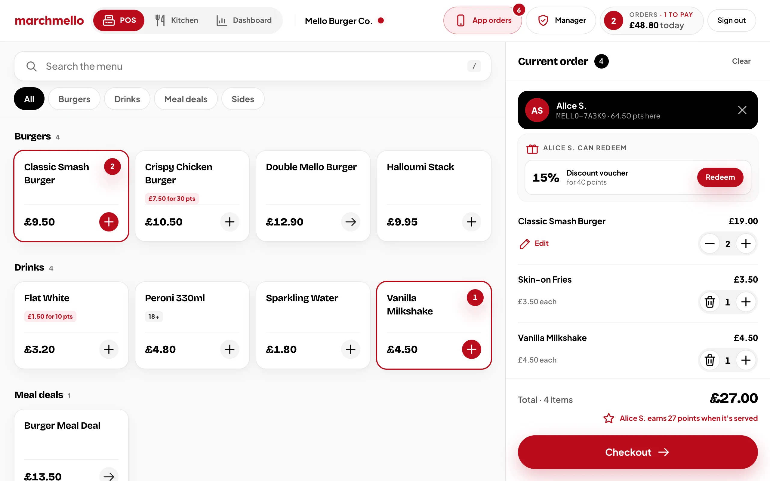Viewport: 770px width, 481px height.
Task: Select the All category filter
Action: [29, 99]
